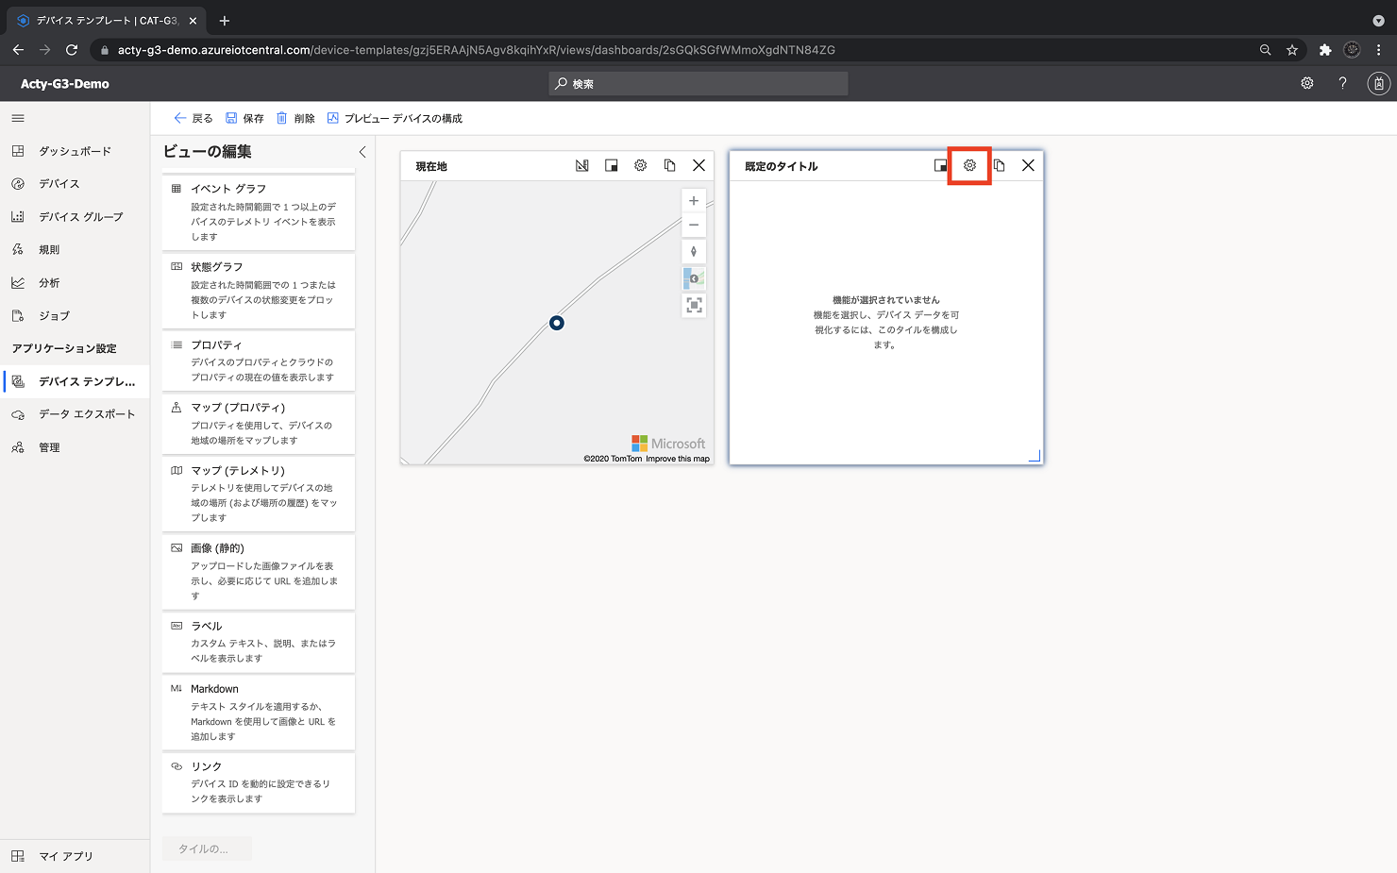This screenshot has width=1397, height=873.
Task: Toggle chart visualization icon on 現在地 tile
Action: 581,165
